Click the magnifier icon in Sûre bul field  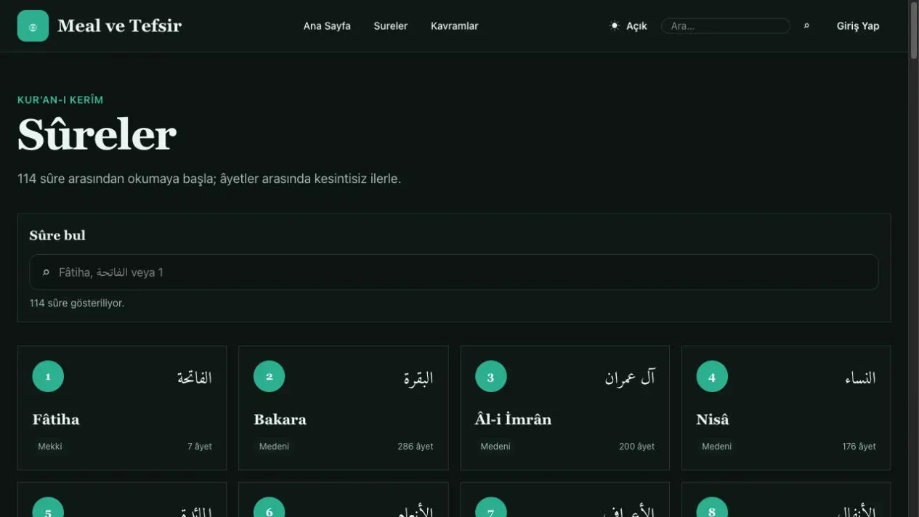[46, 272]
